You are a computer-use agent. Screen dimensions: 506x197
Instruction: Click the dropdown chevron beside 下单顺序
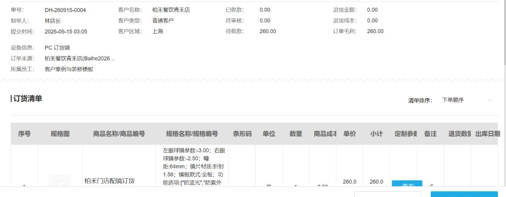(490, 101)
